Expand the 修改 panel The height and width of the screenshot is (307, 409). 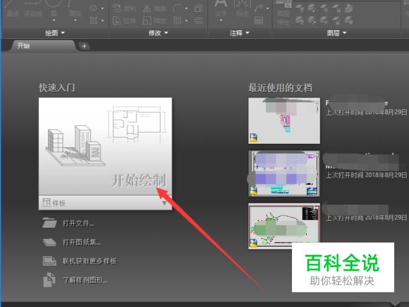158,33
